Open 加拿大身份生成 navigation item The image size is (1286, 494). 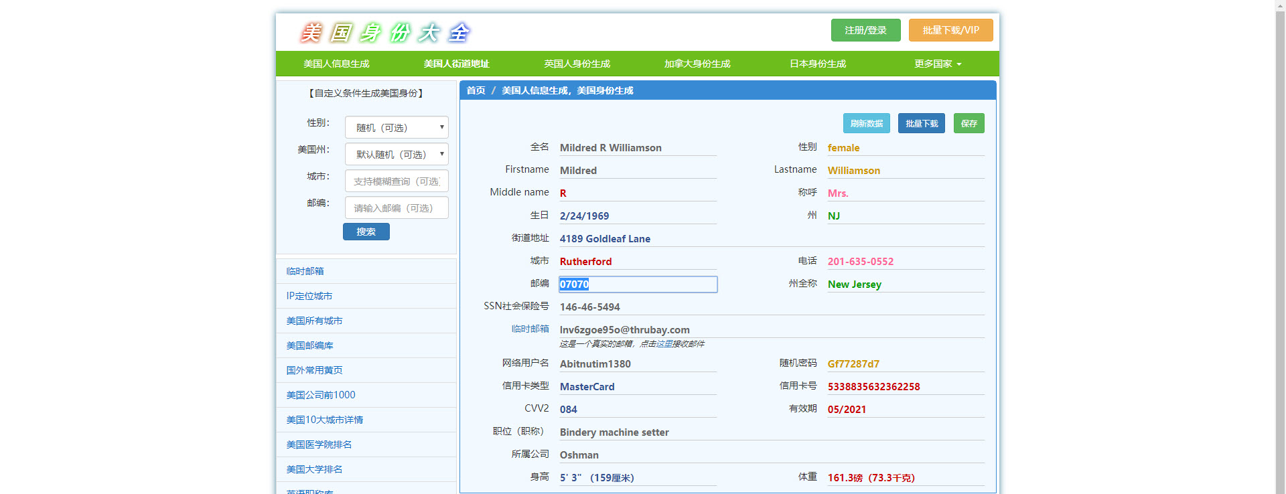tap(697, 64)
